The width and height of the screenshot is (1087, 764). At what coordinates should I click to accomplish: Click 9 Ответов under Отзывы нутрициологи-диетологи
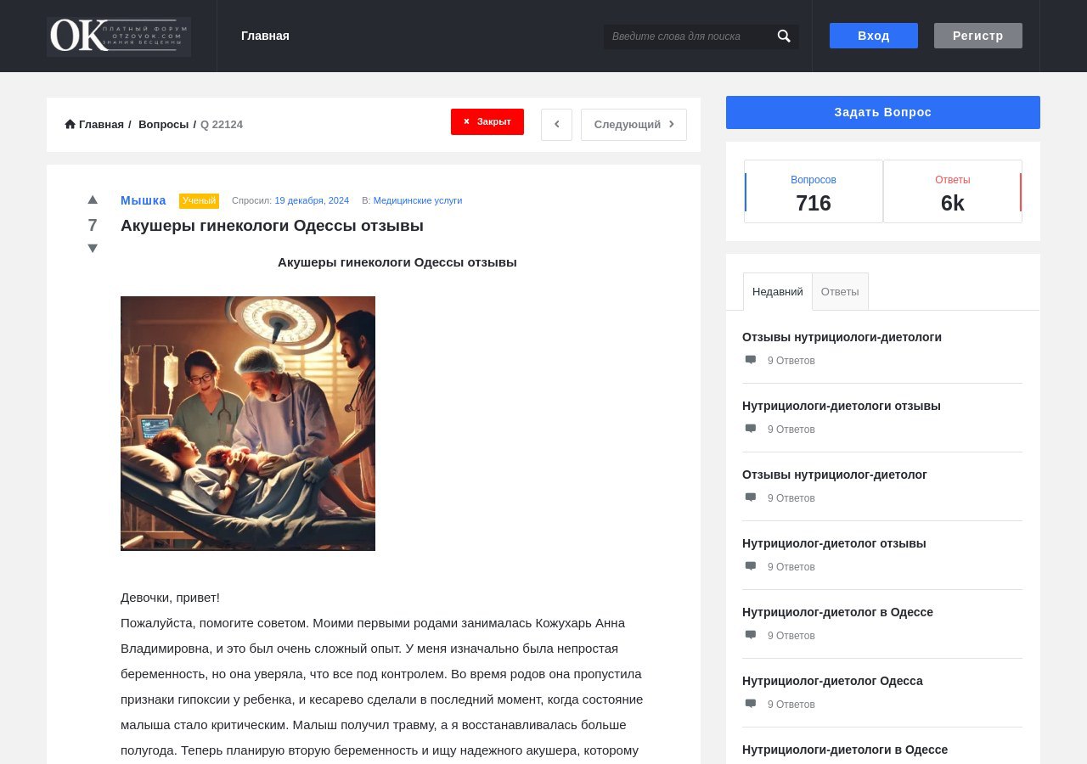coord(791,361)
